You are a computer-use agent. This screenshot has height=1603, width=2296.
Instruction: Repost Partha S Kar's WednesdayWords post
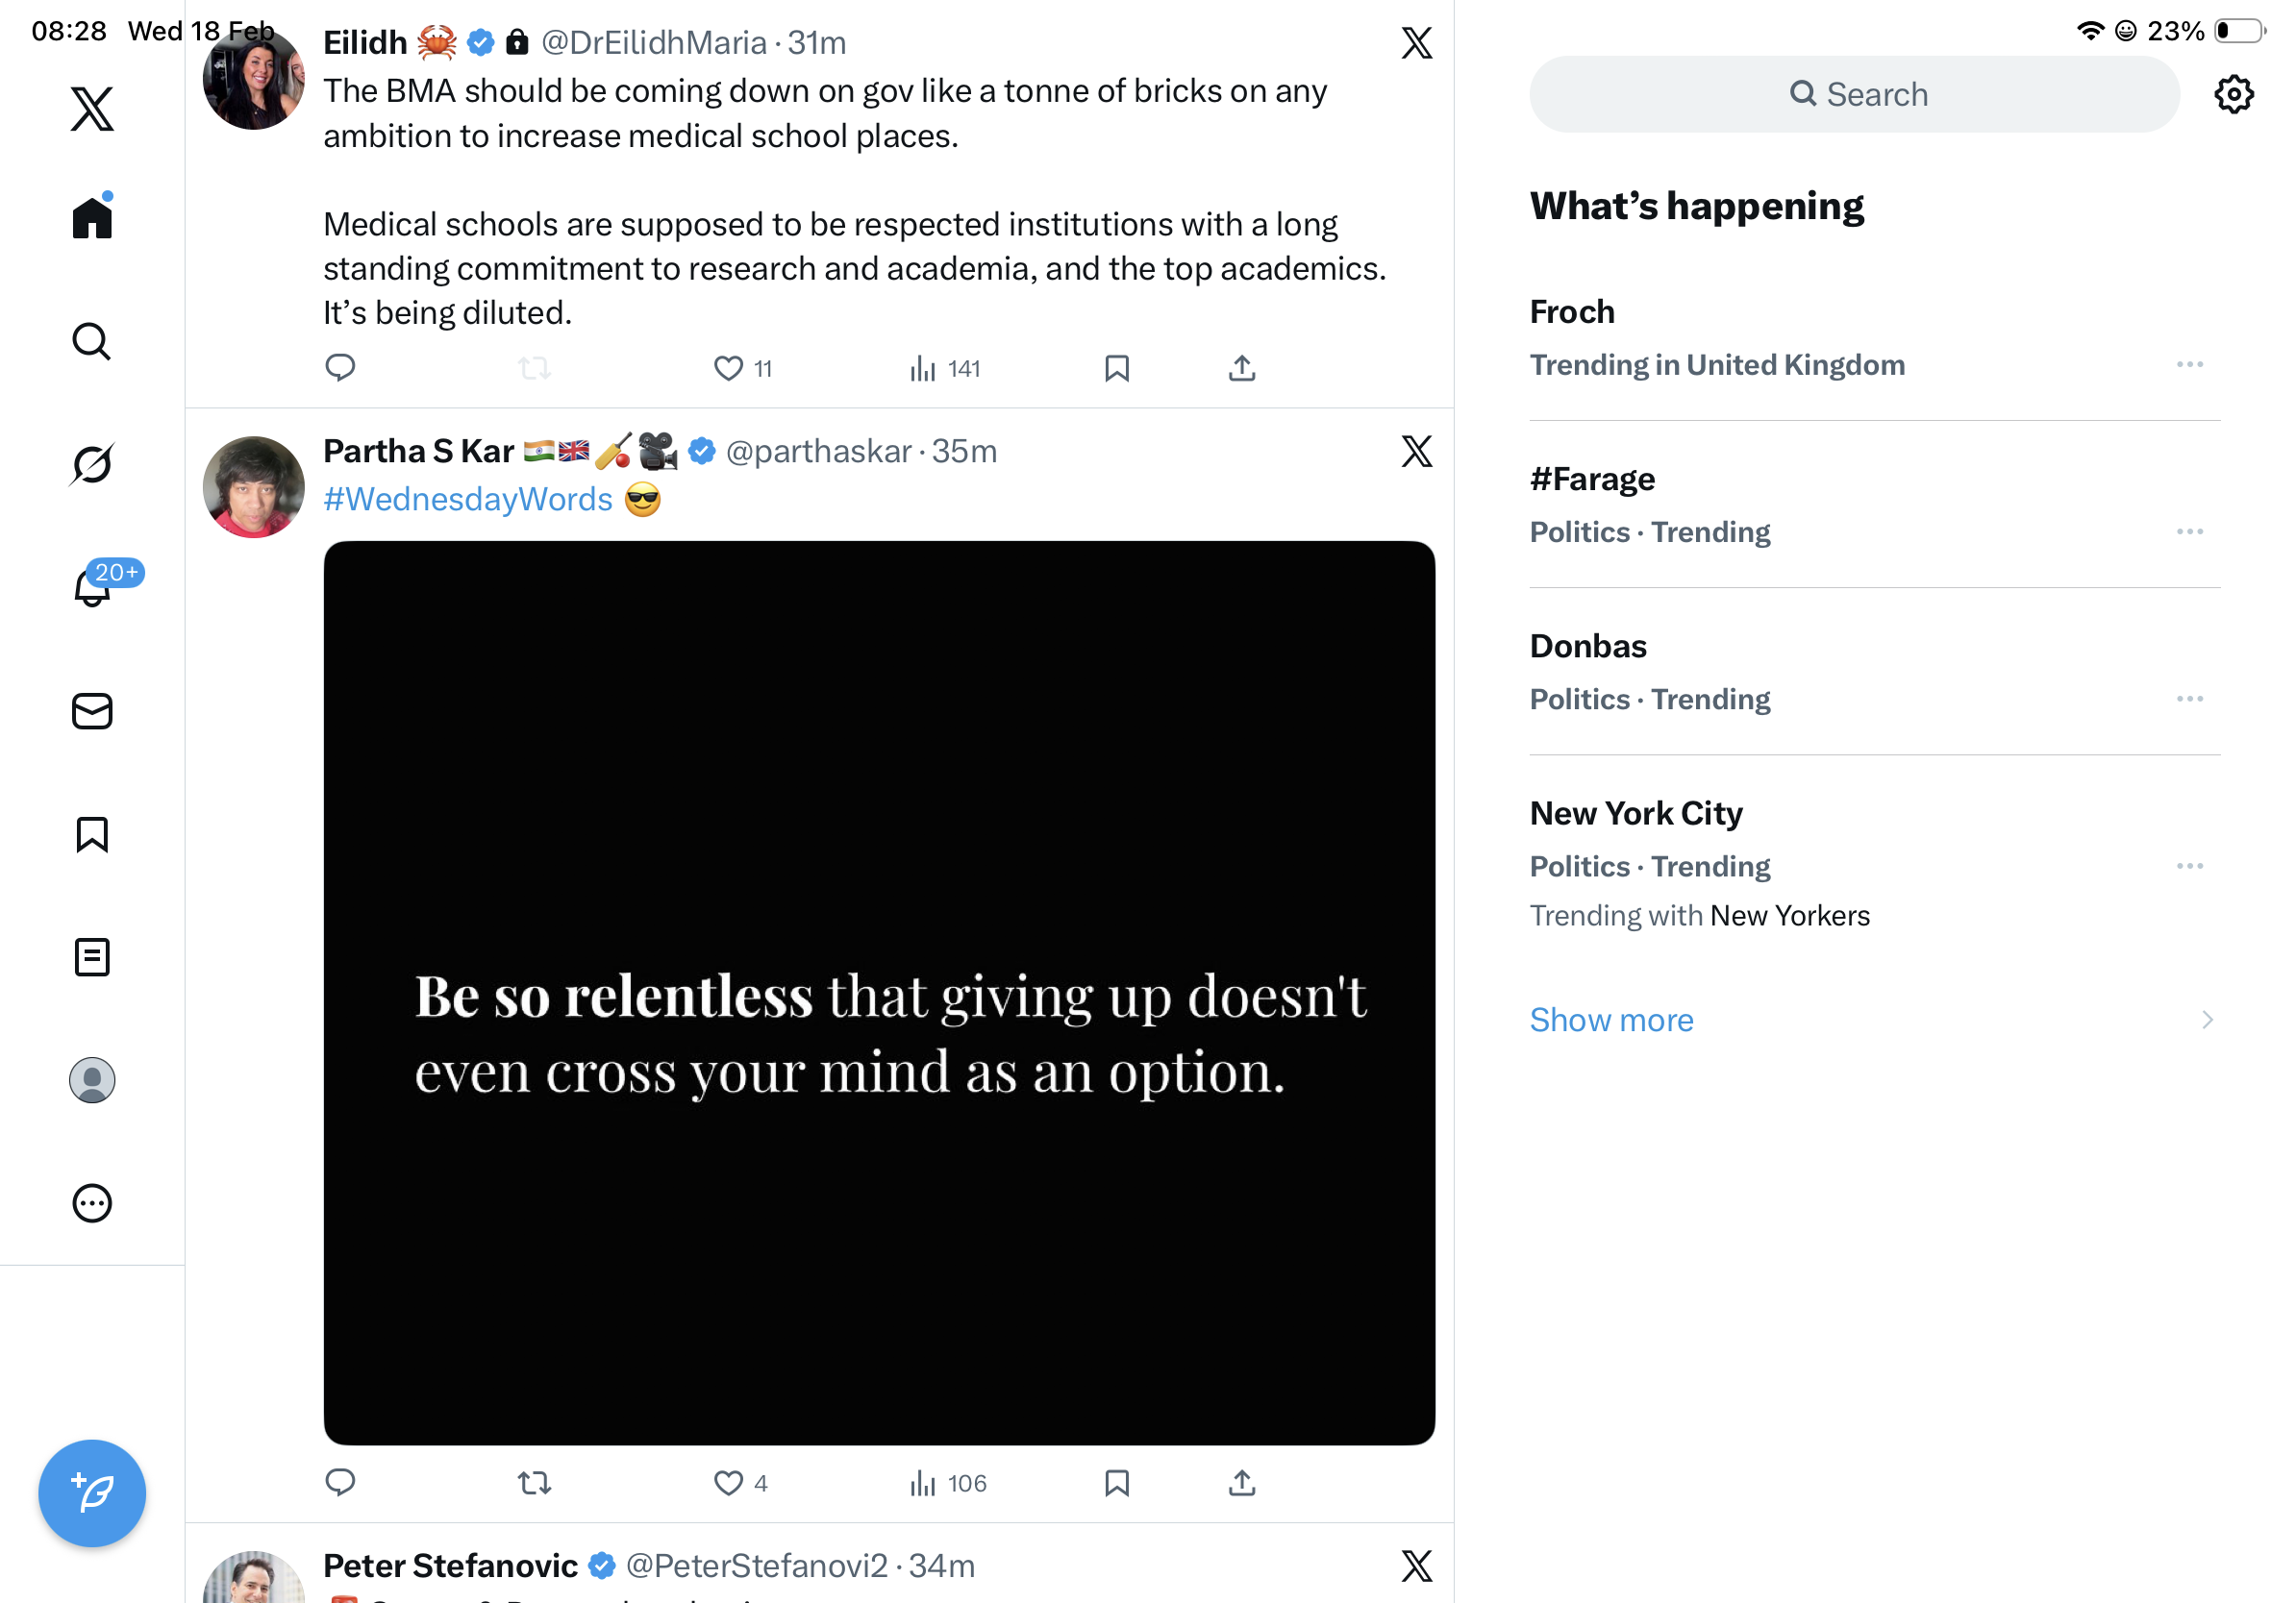(x=534, y=1483)
